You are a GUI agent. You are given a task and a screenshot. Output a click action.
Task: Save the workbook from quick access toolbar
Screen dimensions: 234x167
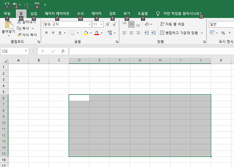tap(7, 4)
